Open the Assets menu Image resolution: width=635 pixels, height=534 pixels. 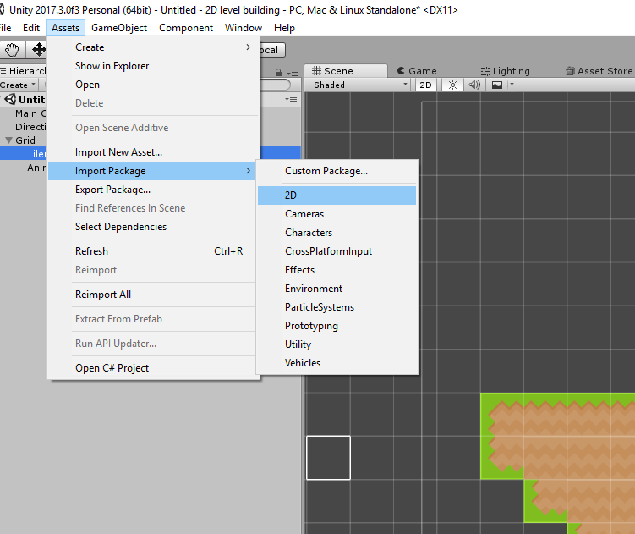click(x=65, y=28)
